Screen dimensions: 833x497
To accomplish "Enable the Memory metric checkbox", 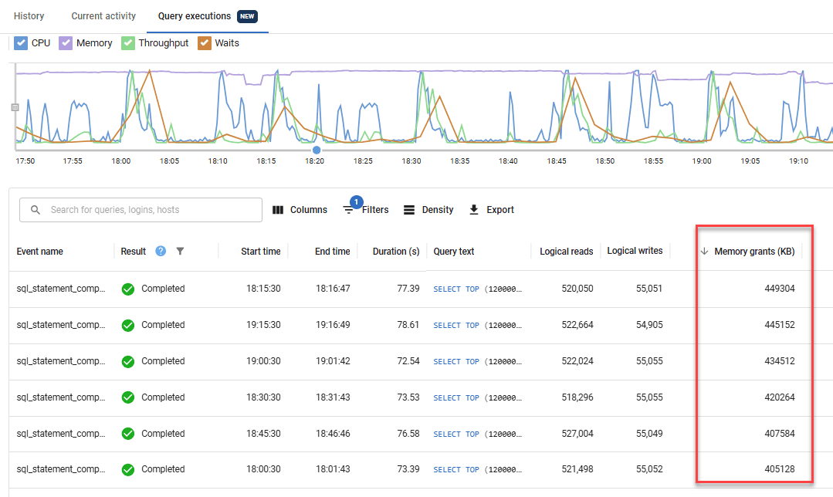I will pos(66,42).
